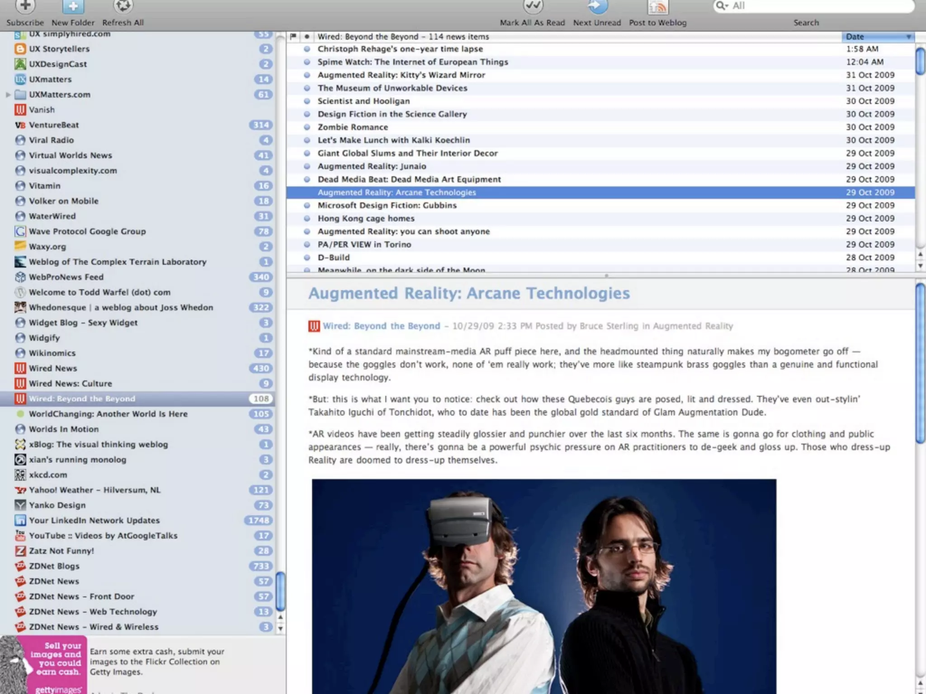Click the Wired: Beyond the Beyond source link
Image resolution: width=926 pixels, height=694 pixels.
coord(381,326)
